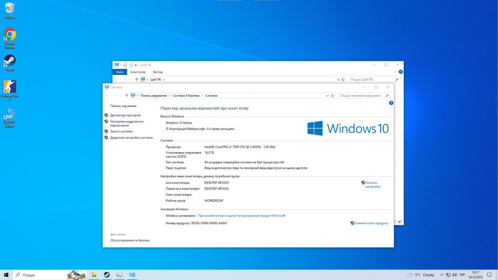
Task: Open File Explorer from the taskbar
Action: coord(94,275)
